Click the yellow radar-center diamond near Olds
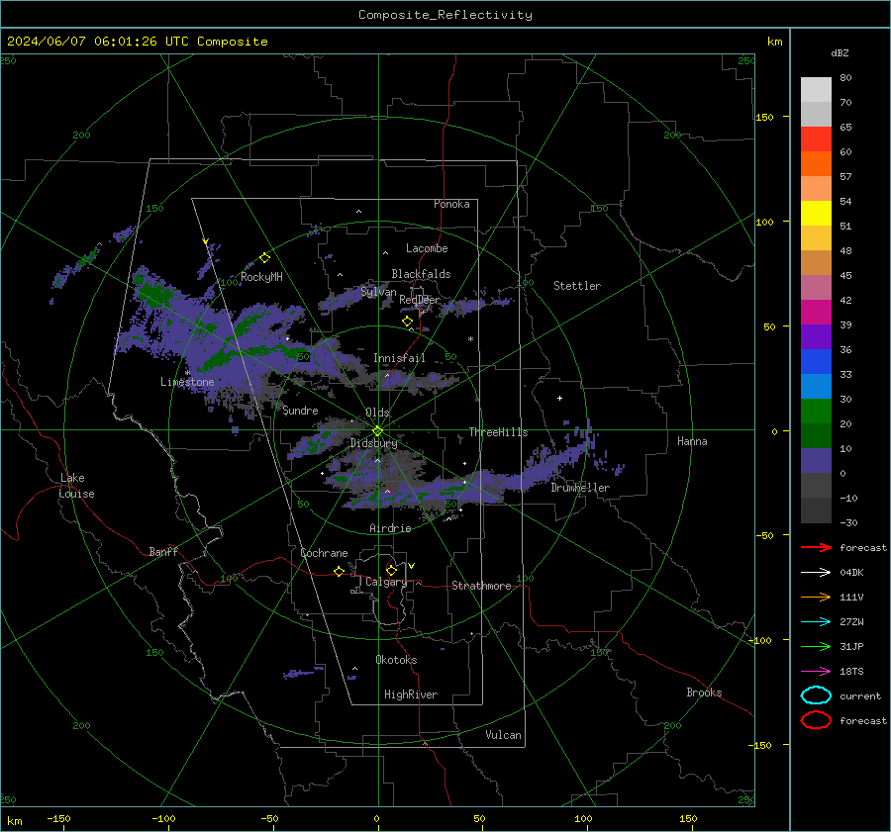Viewport: 891px width, 832px height. tap(377, 431)
